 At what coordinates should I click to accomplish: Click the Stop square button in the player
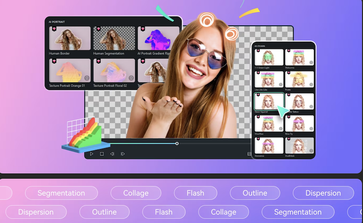tap(102, 154)
